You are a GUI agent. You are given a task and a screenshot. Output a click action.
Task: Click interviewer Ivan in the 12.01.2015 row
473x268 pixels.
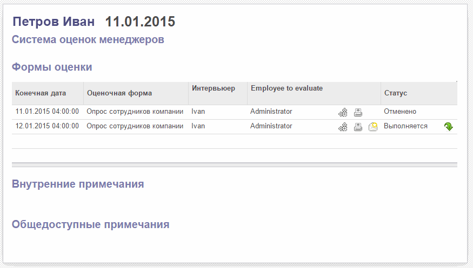(198, 126)
